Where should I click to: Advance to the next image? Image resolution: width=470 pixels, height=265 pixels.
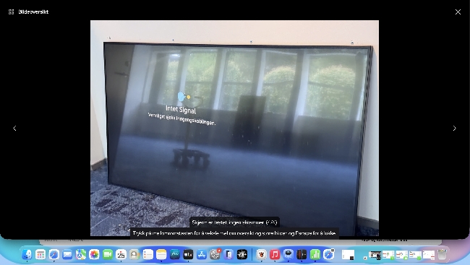(x=454, y=128)
